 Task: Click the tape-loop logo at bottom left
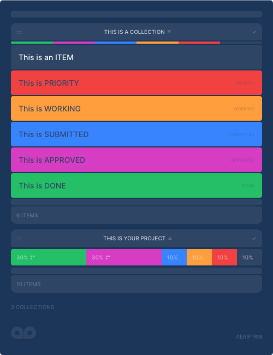[23, 333]
